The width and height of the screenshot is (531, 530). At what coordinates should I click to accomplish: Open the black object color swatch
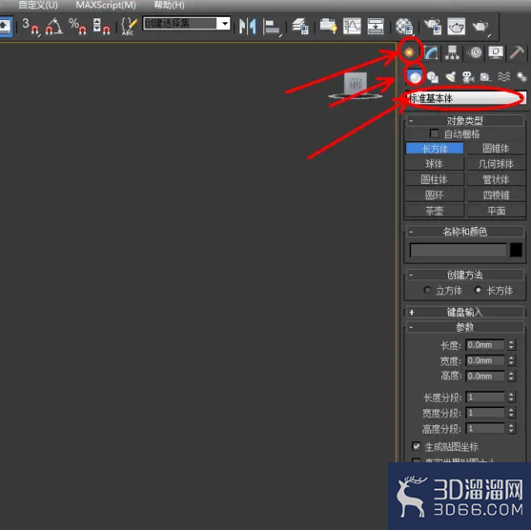coord(516,250)
